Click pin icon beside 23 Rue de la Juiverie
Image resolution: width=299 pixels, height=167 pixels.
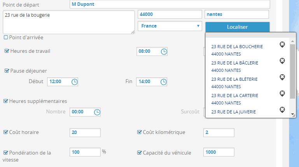(x=283, y=110)
